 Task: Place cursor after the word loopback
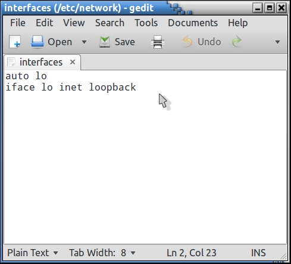[x=136, y=87]
